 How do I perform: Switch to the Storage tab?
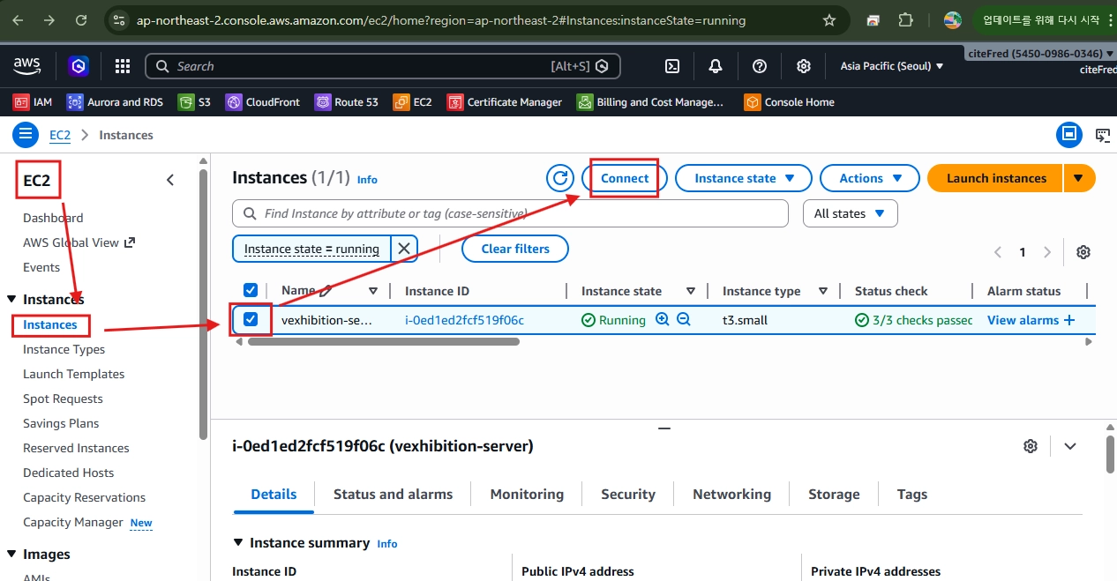(834, 495)
